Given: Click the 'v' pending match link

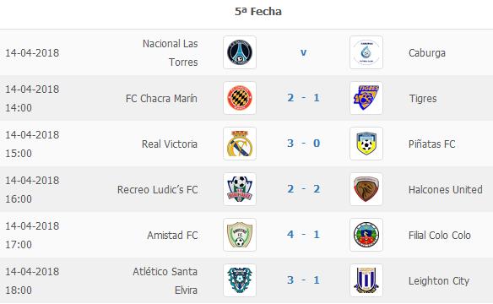Looking at the screenshot, I should (303, 52).
